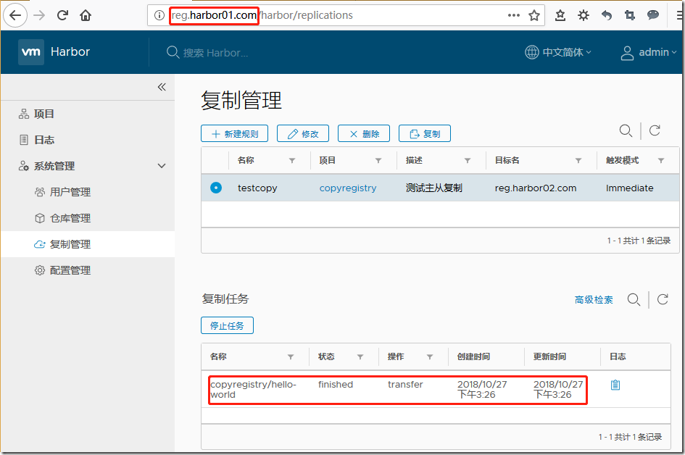Viewport: 685px width, 455px height.
Task: Open 仓库管理 in sidebar
Action: [70, 218]
